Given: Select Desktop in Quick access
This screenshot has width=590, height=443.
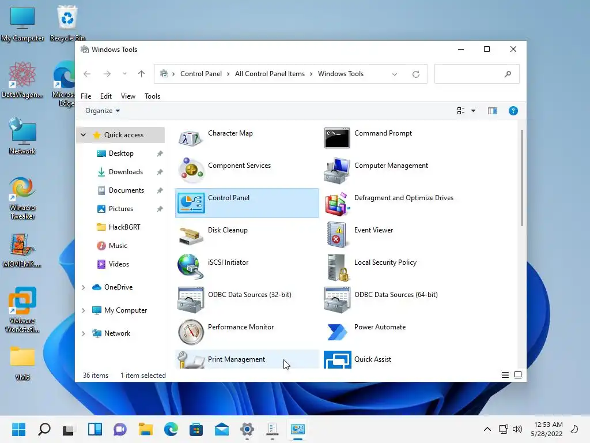Looking at the screenshot, I should coord(120,153).
